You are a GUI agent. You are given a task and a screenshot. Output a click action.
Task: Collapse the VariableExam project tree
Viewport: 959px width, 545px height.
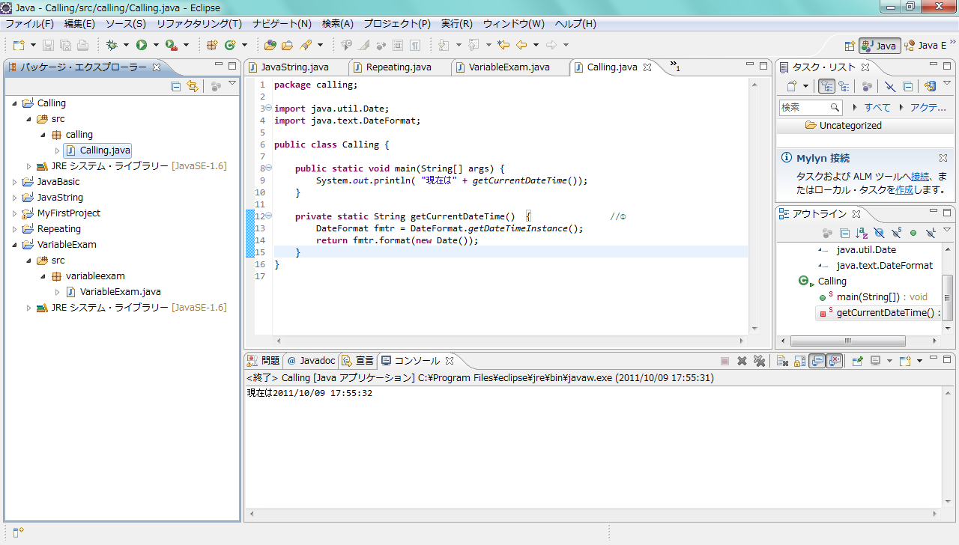pos(15,245)
